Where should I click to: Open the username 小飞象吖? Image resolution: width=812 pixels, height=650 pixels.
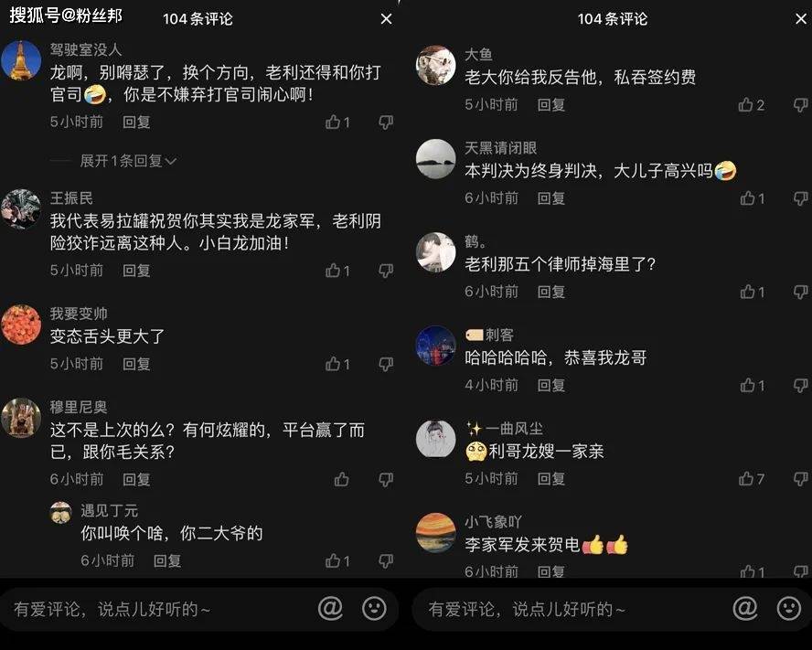point(493,521)
